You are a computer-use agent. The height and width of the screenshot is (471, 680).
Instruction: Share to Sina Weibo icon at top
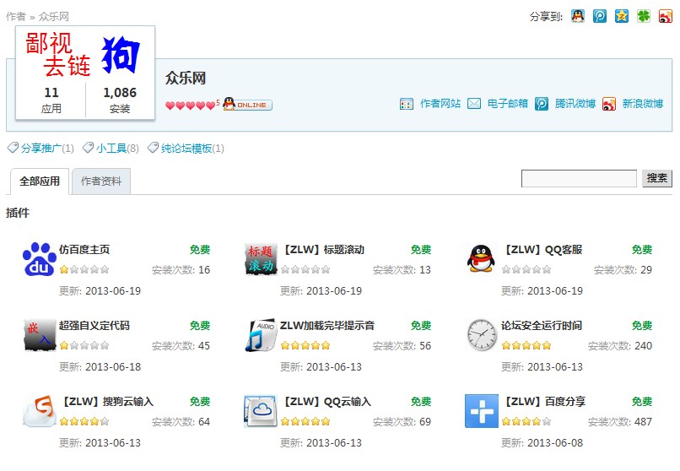coord(666,16)
